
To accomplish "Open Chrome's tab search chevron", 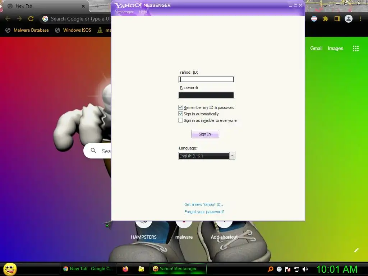I will pos(325,5).
